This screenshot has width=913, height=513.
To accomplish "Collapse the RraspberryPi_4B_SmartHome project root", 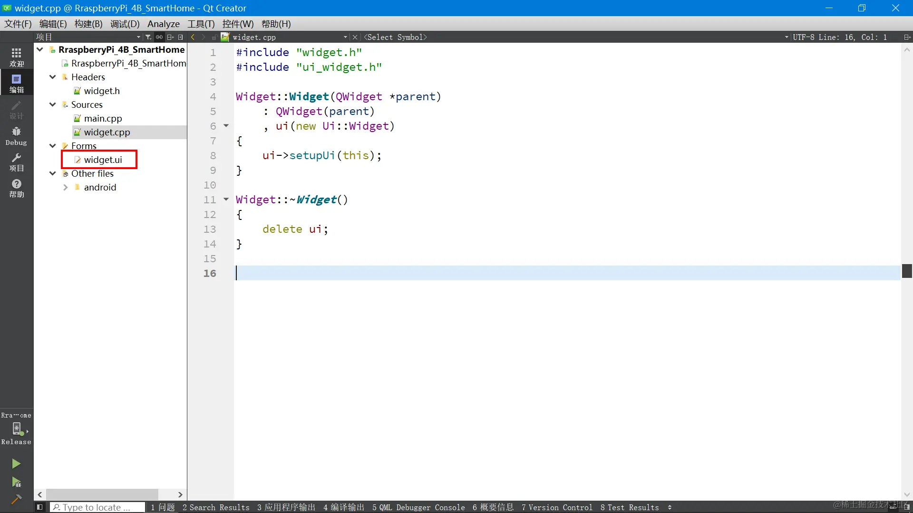I will pos(40,49).
